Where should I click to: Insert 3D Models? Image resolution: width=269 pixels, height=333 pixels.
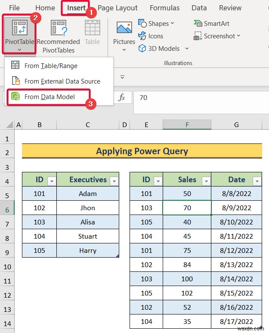(163, 49)
